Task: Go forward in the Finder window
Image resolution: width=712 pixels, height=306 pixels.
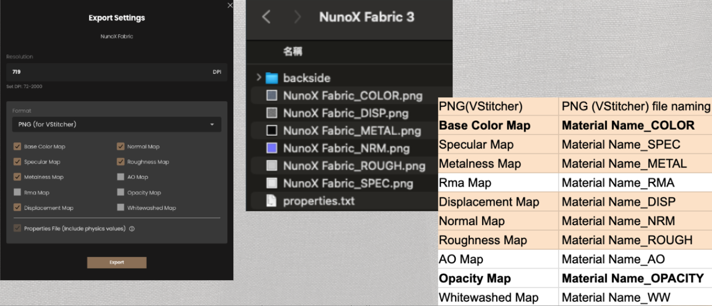Action: coord(297,17)
